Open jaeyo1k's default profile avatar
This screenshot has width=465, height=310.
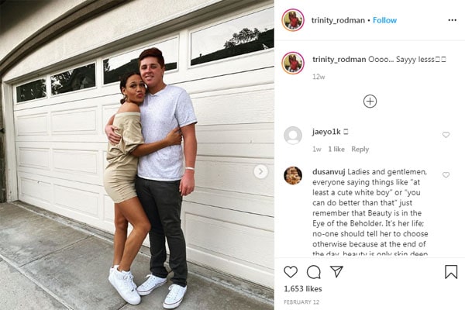(x=293, y=136)
